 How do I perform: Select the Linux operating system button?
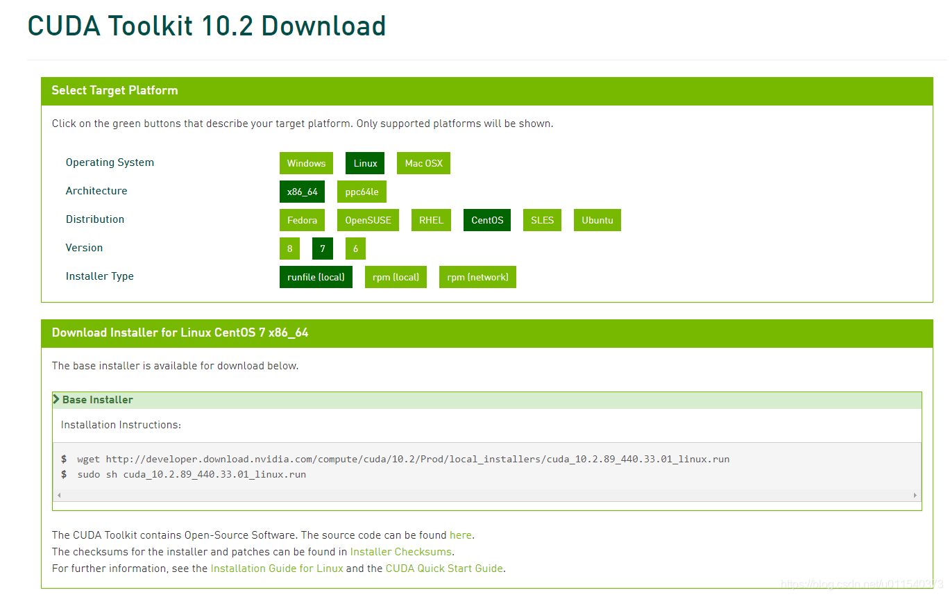click(365, 163)
